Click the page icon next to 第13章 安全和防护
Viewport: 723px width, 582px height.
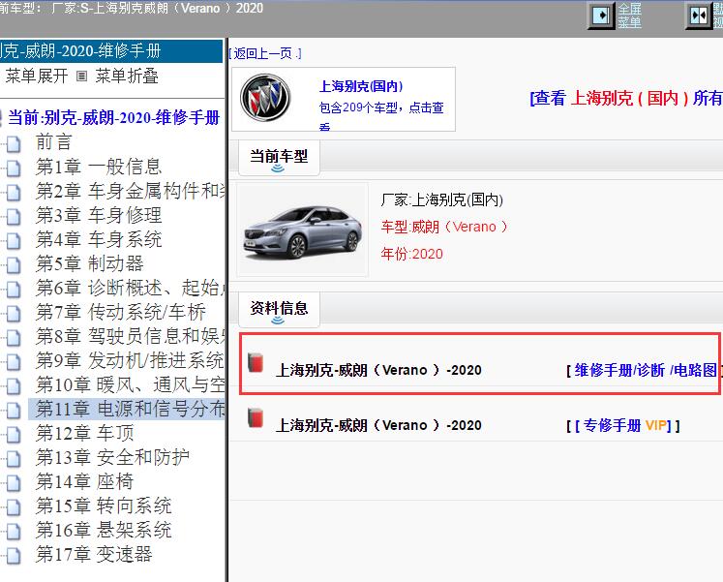[x=14, y=458]
